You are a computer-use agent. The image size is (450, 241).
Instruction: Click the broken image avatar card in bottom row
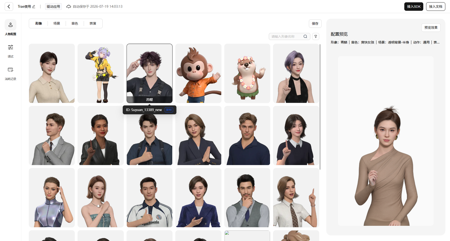point(247,236)
